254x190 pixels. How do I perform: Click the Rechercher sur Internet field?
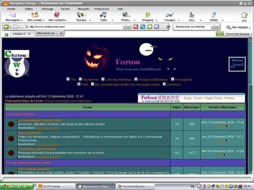pos(193,27)
